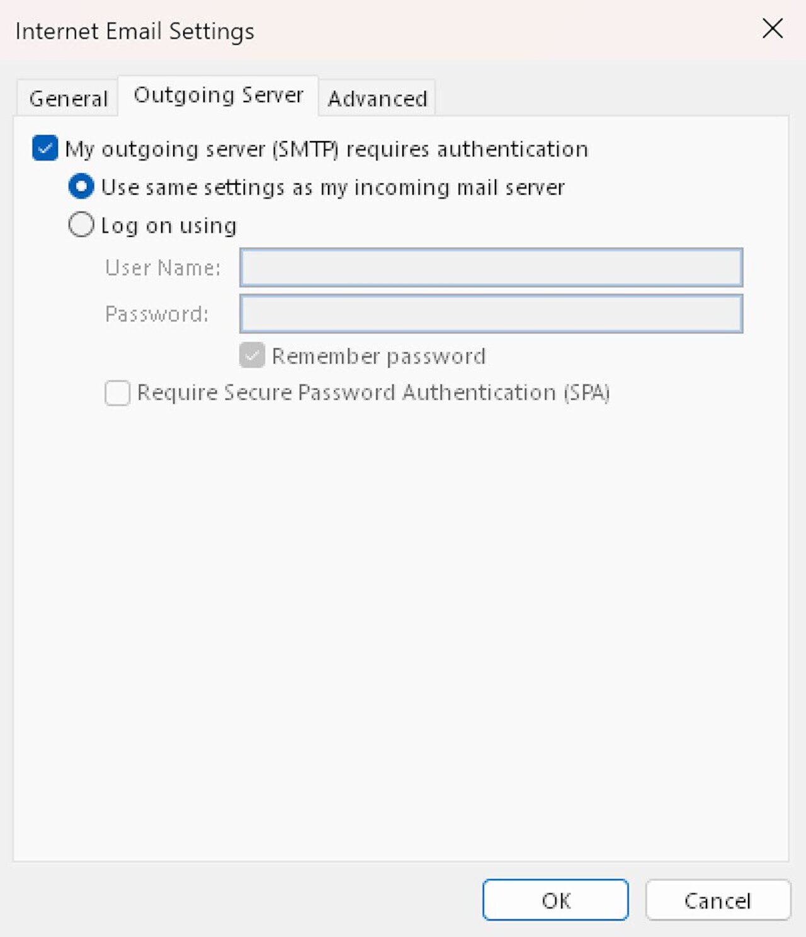The height and width of the screenshot is (937, 806).
Task: Open the Advanced tab
Action: [377, 98]
